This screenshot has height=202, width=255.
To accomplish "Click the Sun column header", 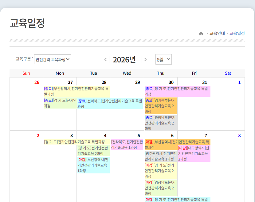I will pyautogui.click(x=26, y=73).
